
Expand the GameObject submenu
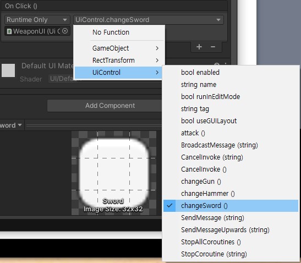pyautogui.click(x=119, y=48)
